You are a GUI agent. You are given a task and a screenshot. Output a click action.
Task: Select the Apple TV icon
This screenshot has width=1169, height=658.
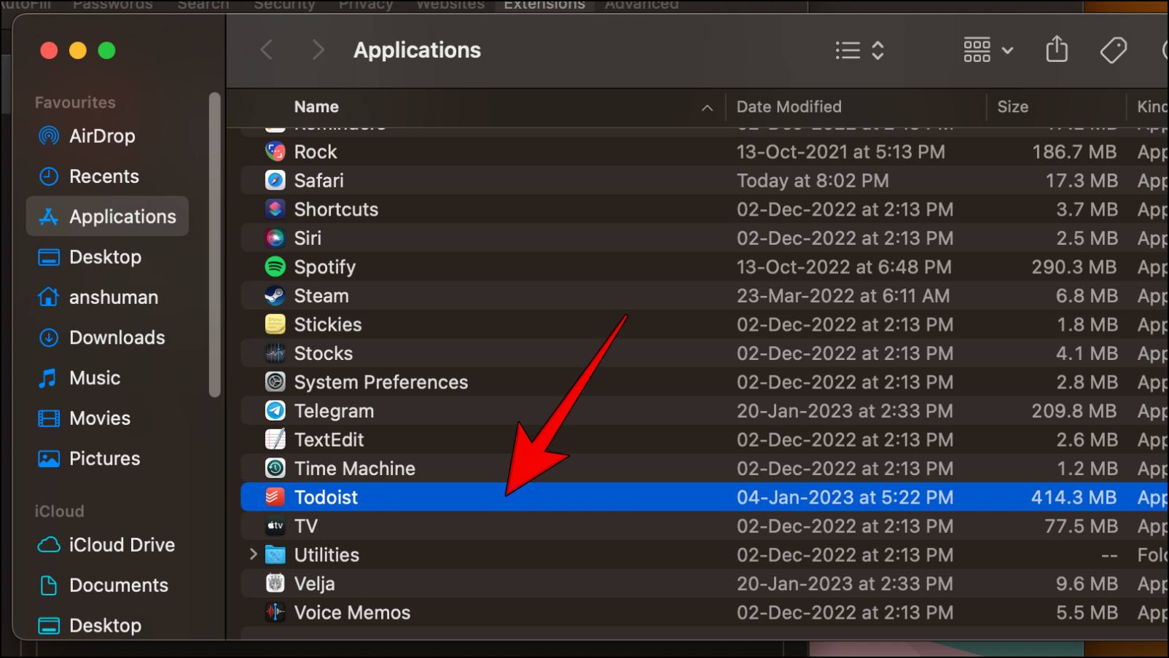pos(275,526)
